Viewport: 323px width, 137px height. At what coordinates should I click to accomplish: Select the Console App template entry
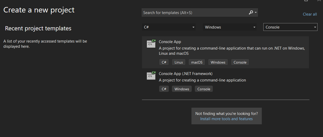(x=225, y=52)
